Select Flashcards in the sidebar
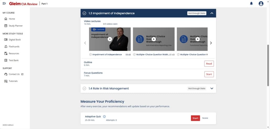This screenshot has width=270, height=129. 14,47
